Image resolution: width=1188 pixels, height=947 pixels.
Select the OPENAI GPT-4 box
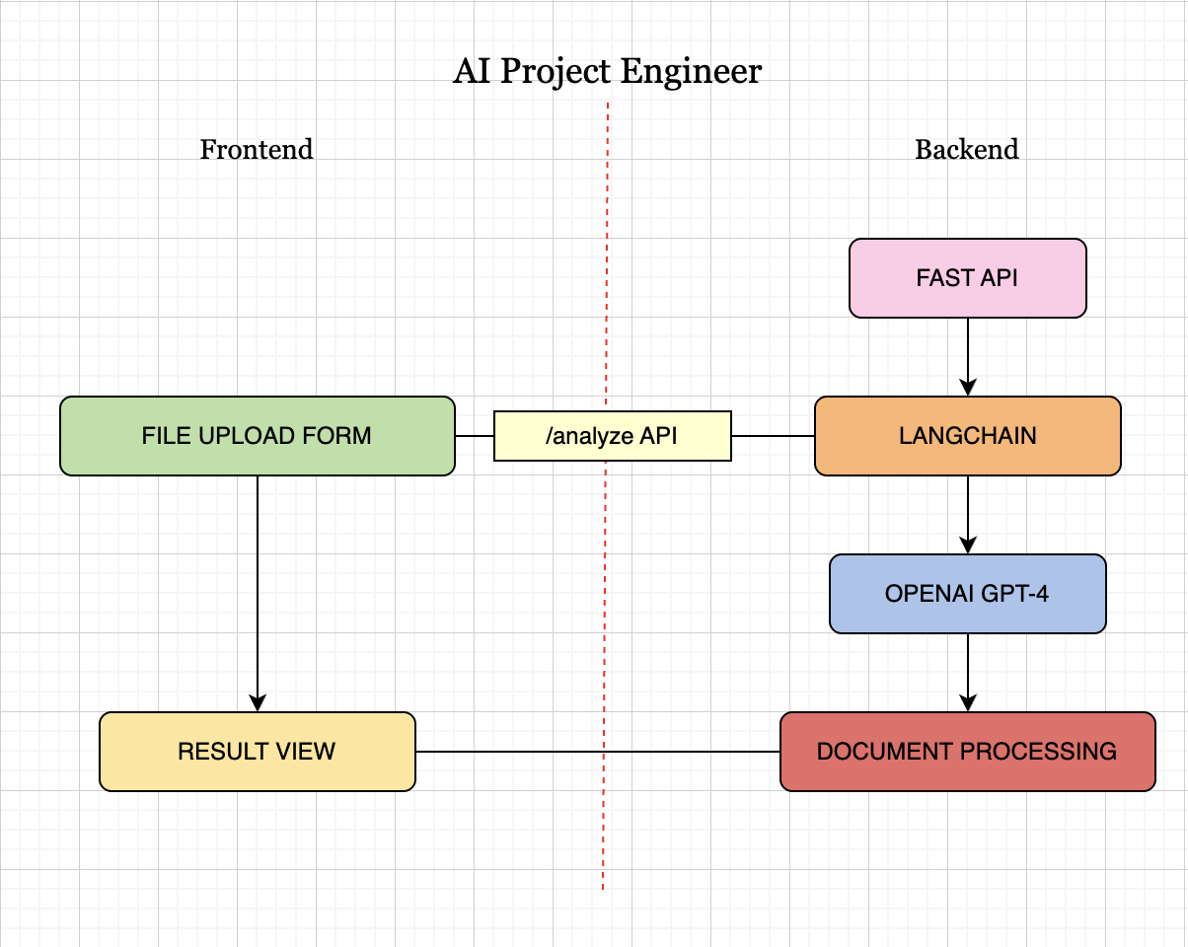click(967, 594)
